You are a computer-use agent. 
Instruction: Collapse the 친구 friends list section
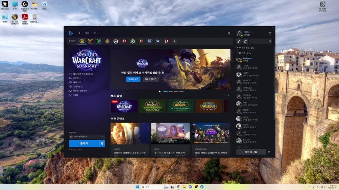click(x=238, y=53)
